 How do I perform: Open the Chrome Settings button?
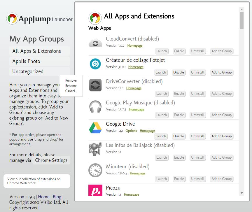point(51,160)
